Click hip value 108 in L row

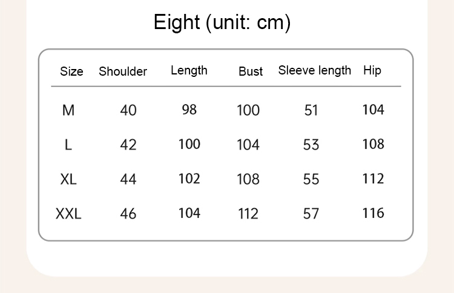[x=373, y=144]
